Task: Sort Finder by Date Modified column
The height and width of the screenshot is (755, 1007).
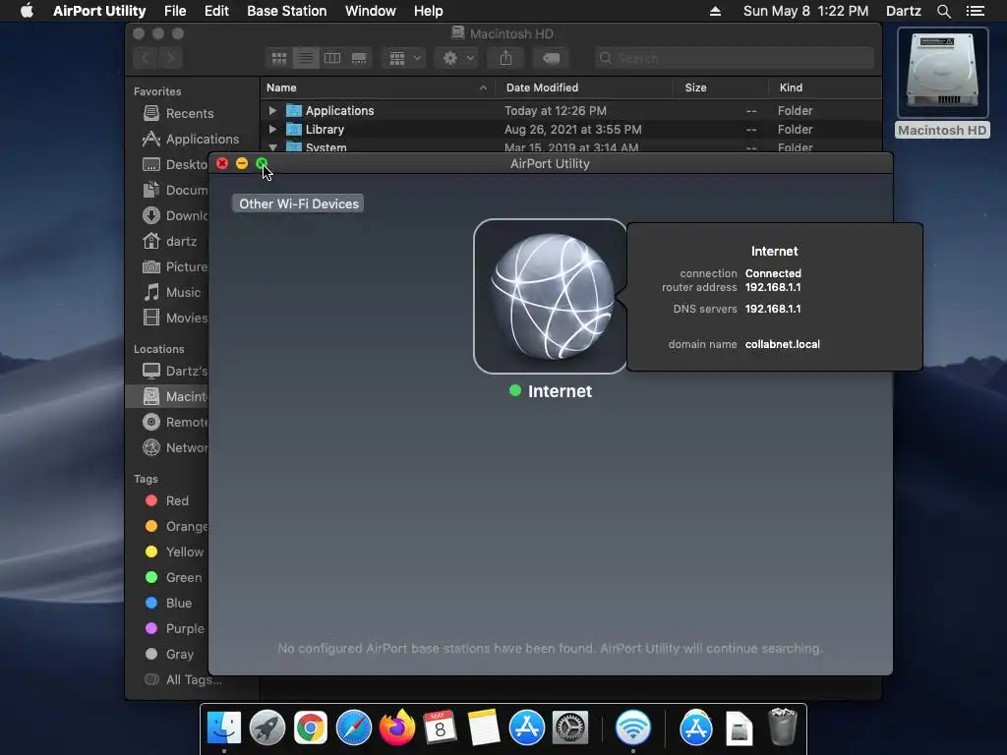Action: pos(584,87)
